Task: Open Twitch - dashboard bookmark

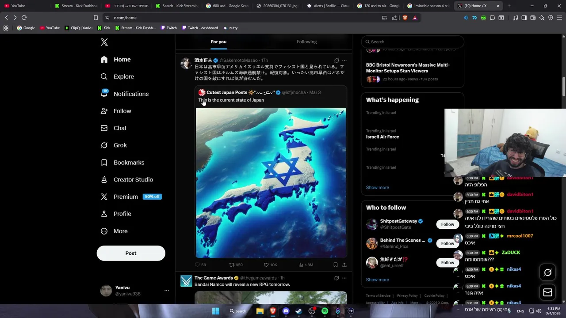Action: click(x=199, y=28)
